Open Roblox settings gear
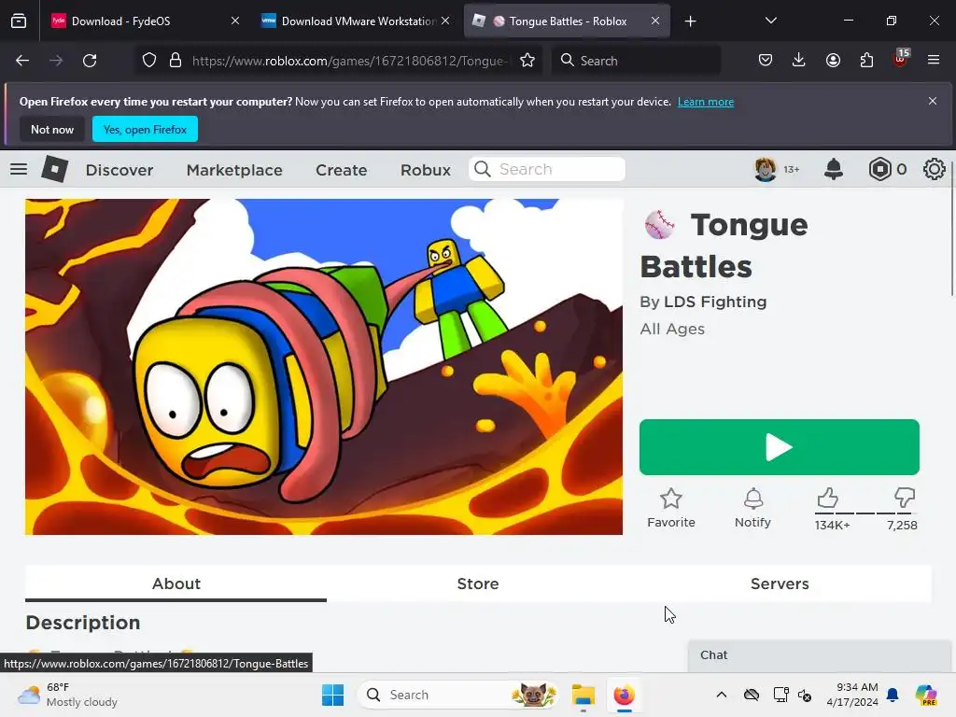 (x=934, y=169)
